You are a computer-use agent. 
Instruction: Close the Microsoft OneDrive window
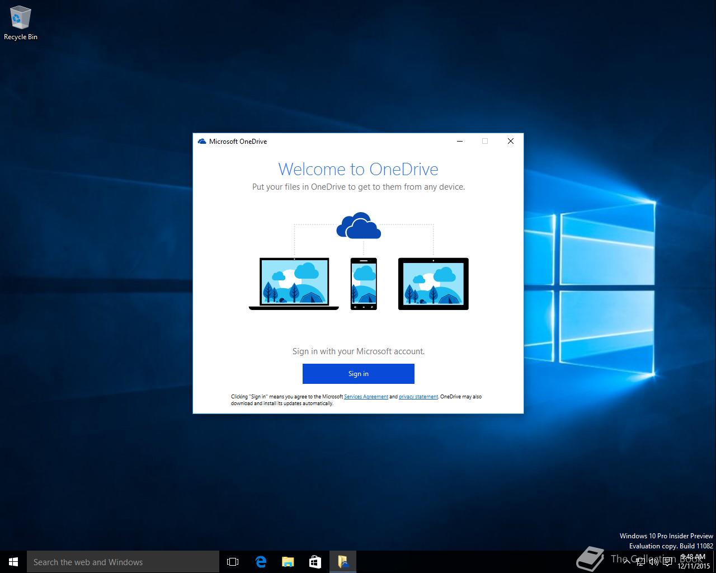[x=511, y=142]
